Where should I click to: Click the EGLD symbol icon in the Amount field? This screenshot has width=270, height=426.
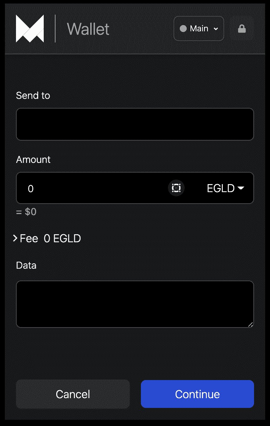click(176, 188)
